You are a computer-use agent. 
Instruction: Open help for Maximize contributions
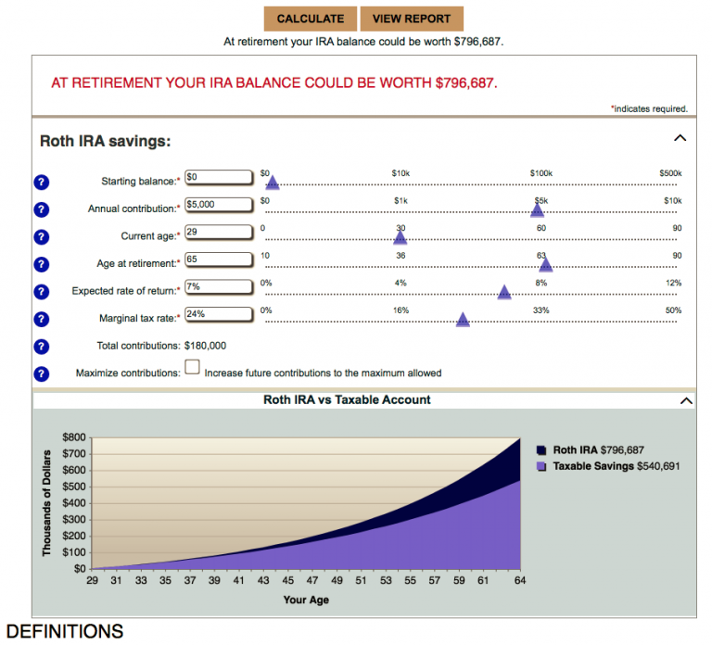[42, 374]
